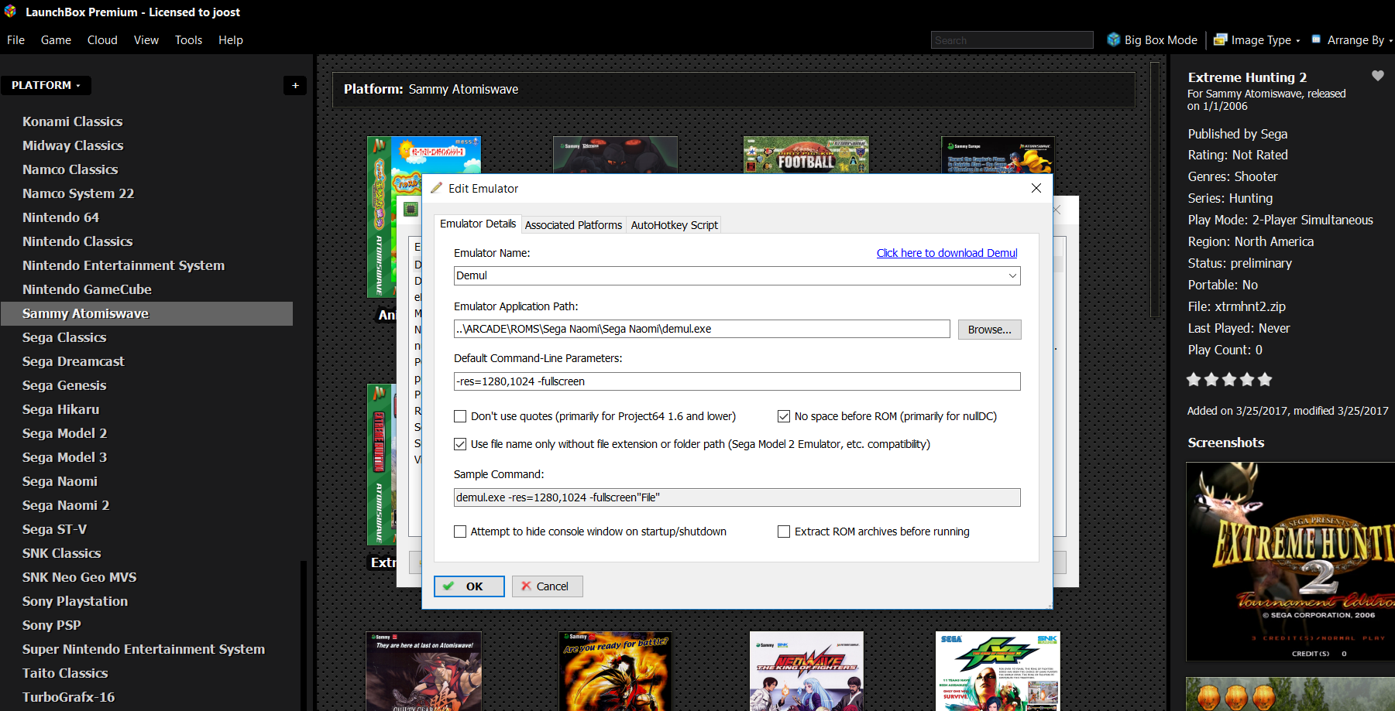The height and width of the screenshot is (711, 1395).
Task: Select Konami Classics platform
Action: pyautogui.click(x=72, y=121)
